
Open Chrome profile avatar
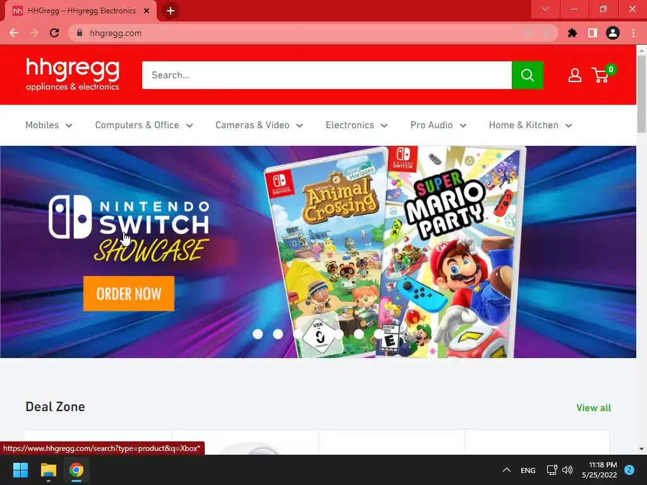612,33
